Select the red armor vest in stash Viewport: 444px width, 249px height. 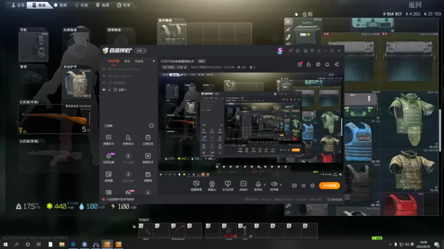click(401, 204)
